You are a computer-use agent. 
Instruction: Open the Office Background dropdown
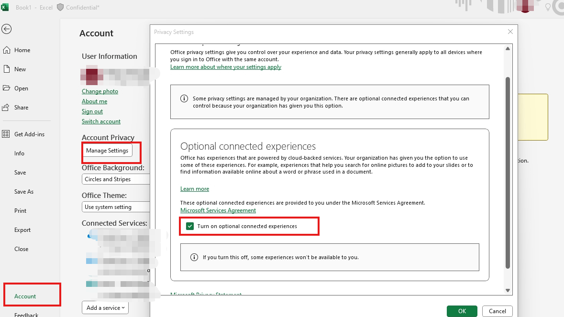tap(116, 179)
